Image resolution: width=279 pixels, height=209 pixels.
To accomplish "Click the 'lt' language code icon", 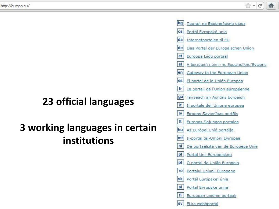I will pyautogui.click(x=180, y=121).
